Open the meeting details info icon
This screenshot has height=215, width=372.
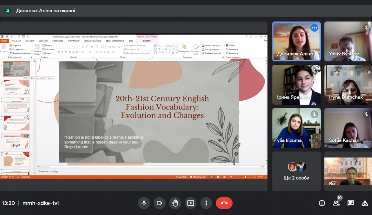tap(322, 203)
